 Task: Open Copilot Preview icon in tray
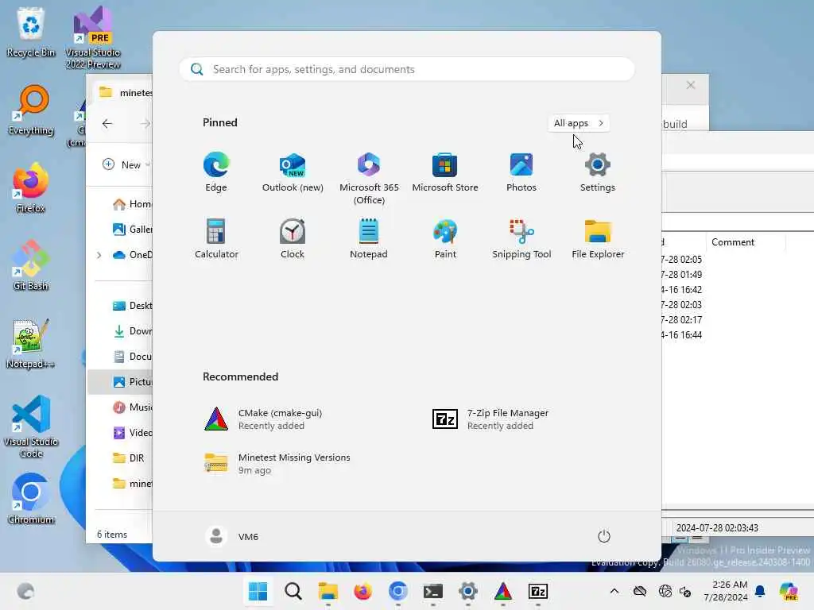pyautogui.click(x=789, y=591)
